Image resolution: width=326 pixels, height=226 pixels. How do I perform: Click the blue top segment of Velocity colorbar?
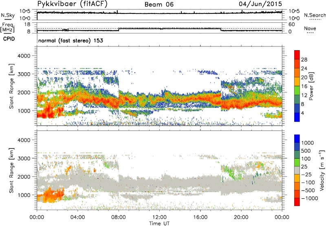click(297, 139)
